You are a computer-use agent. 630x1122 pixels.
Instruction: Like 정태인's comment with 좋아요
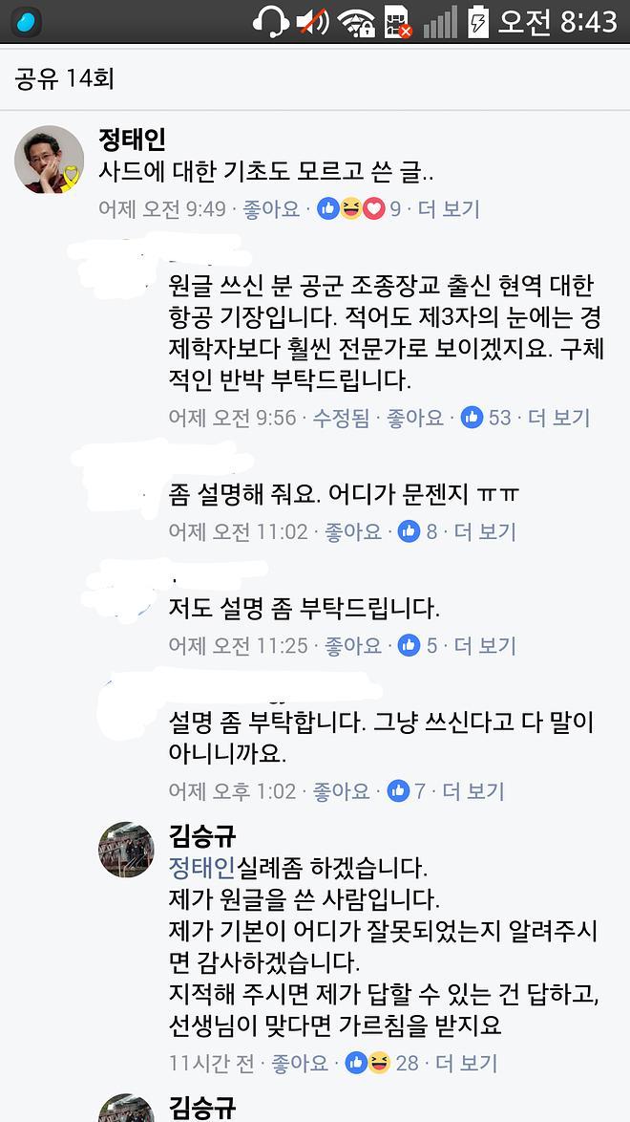coord(271,208)
